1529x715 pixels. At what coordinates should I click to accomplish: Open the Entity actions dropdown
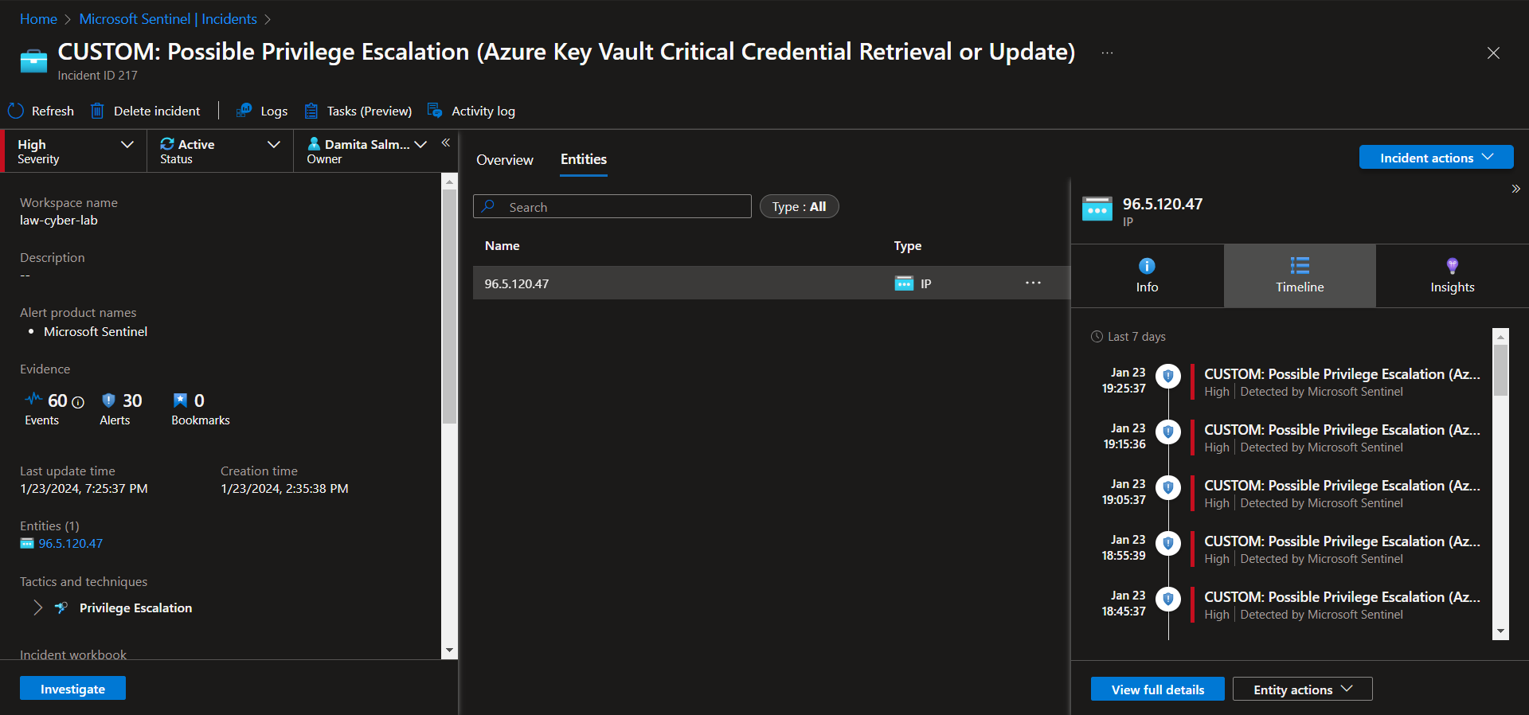point(1302,689)
